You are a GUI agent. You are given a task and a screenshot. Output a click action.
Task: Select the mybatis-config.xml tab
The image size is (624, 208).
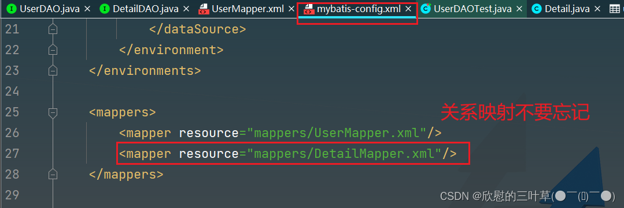[357, 9]
